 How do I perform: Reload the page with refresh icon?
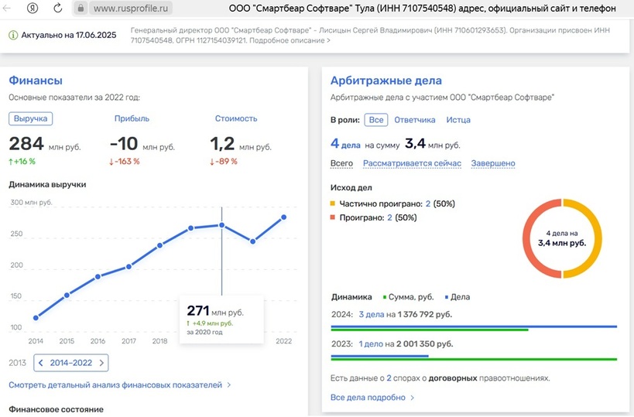point(58,8)
